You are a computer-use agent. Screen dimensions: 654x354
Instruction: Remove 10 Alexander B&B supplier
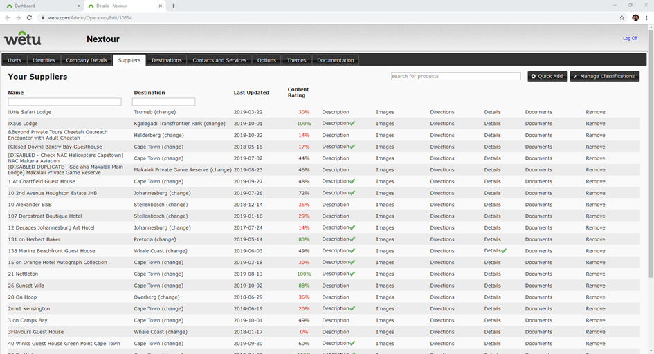tap(595, 205)
